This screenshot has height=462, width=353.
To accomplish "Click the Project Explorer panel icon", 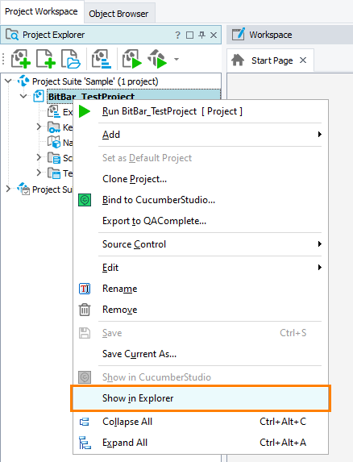I will [x=12, y=35].
